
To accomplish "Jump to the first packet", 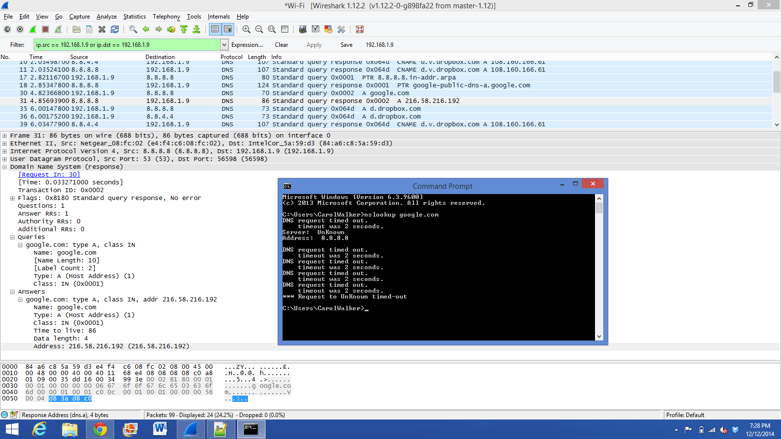I will [184, 29].
